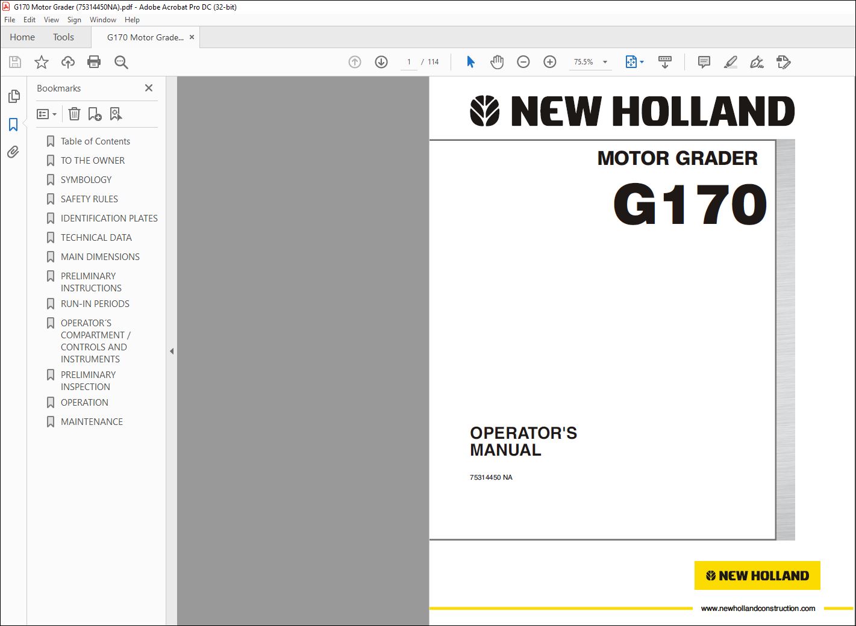The image size is (856, 626).
Task: Click the Save file icon
Action: [x=15, y=62]
